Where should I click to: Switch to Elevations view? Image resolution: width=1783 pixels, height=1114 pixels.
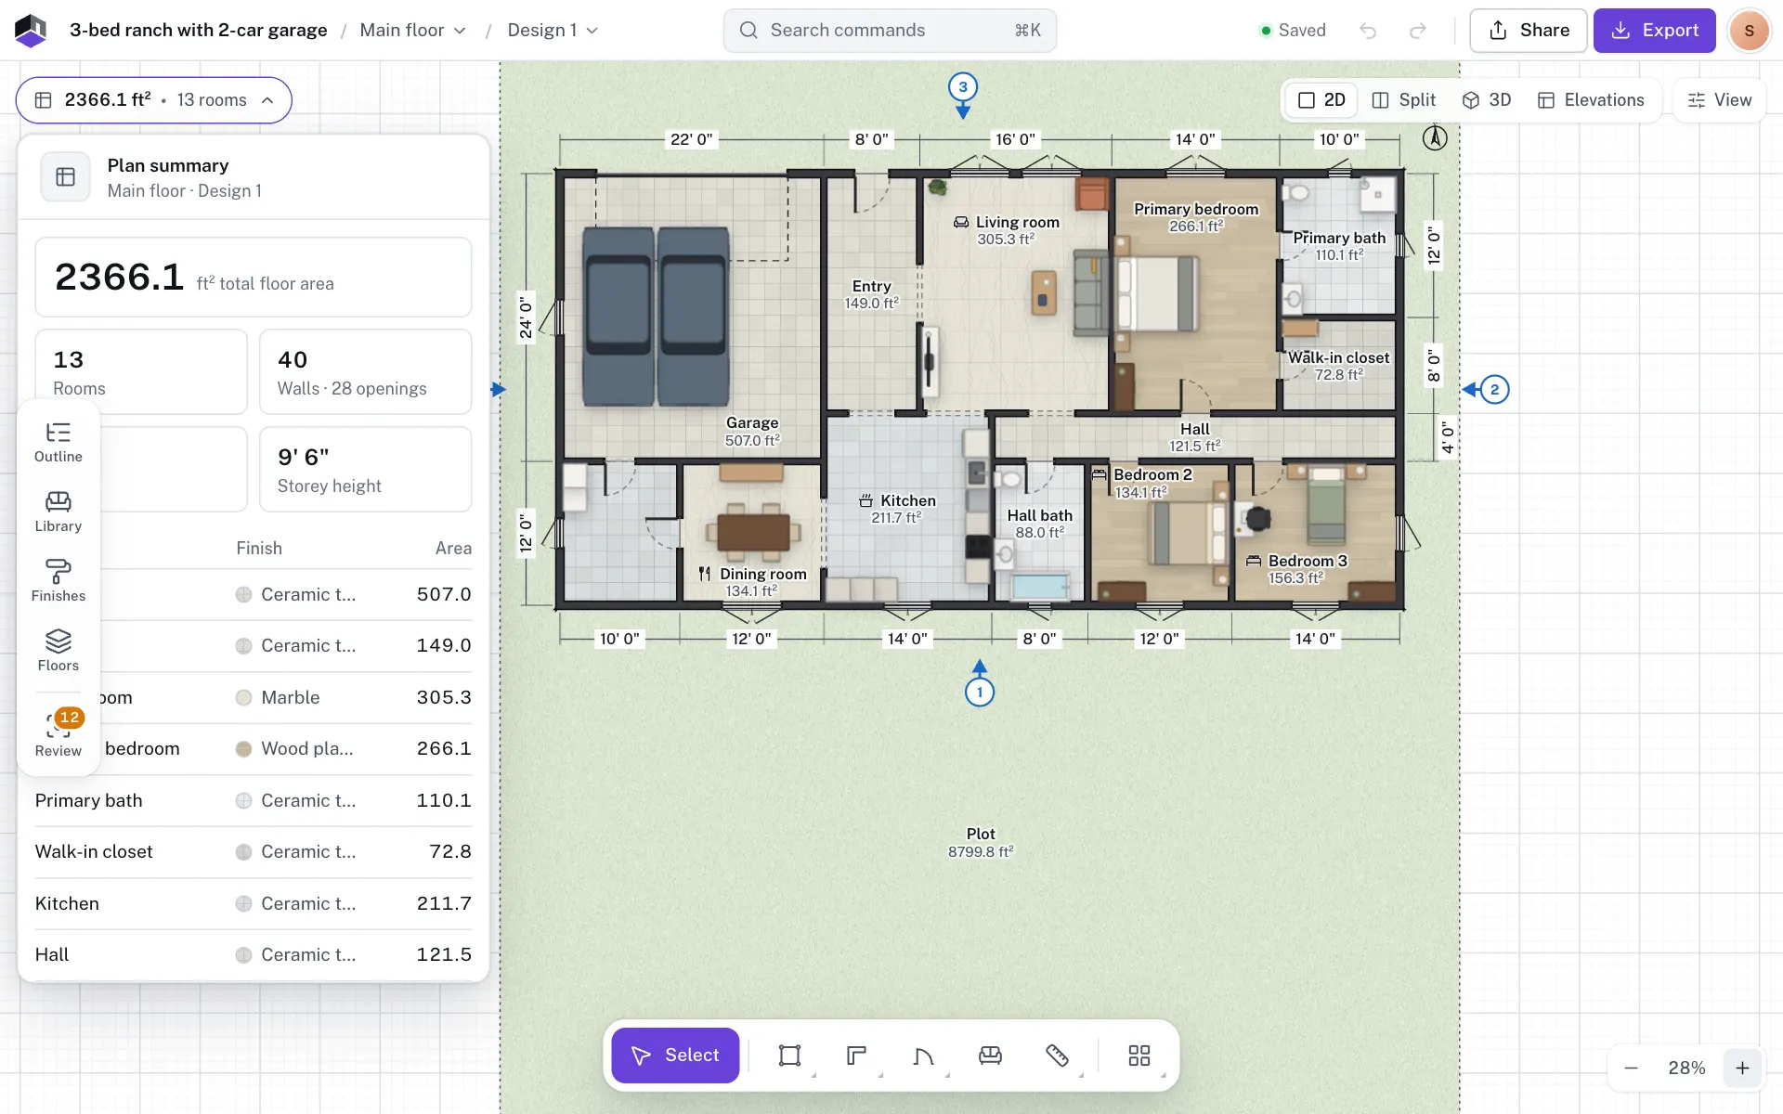(1591, 100)
